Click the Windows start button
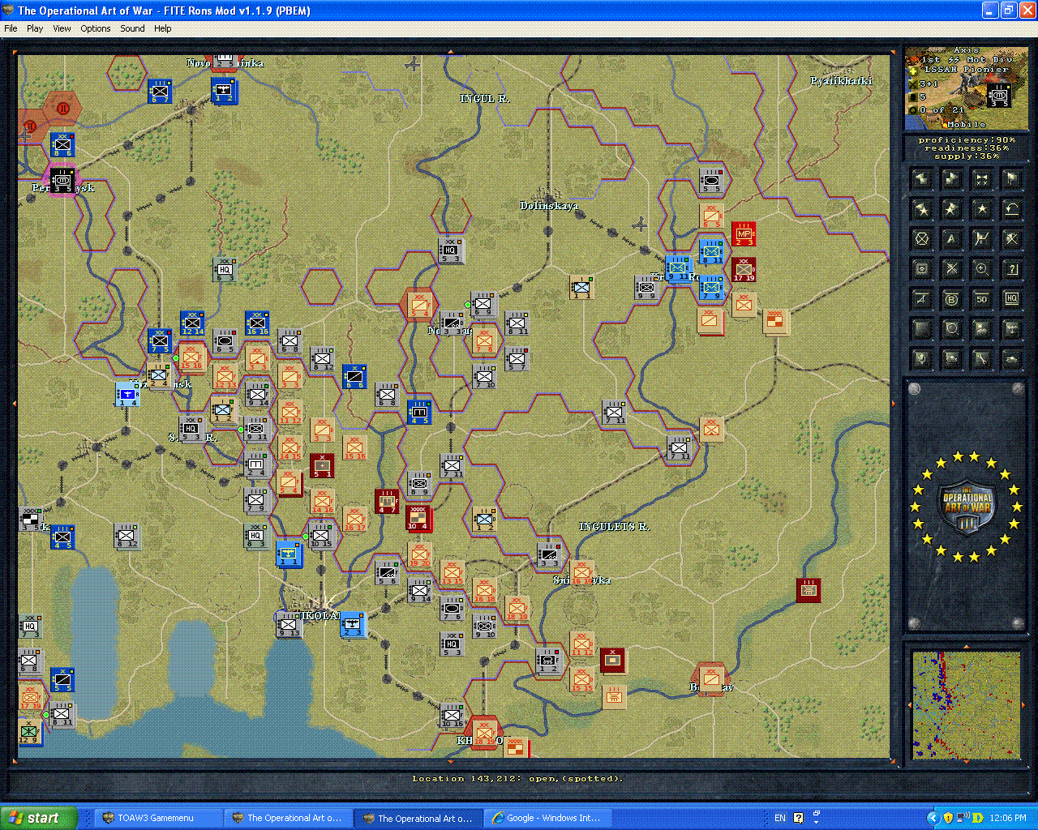This screenshot has height=830, width=1038. click(39, 818)
